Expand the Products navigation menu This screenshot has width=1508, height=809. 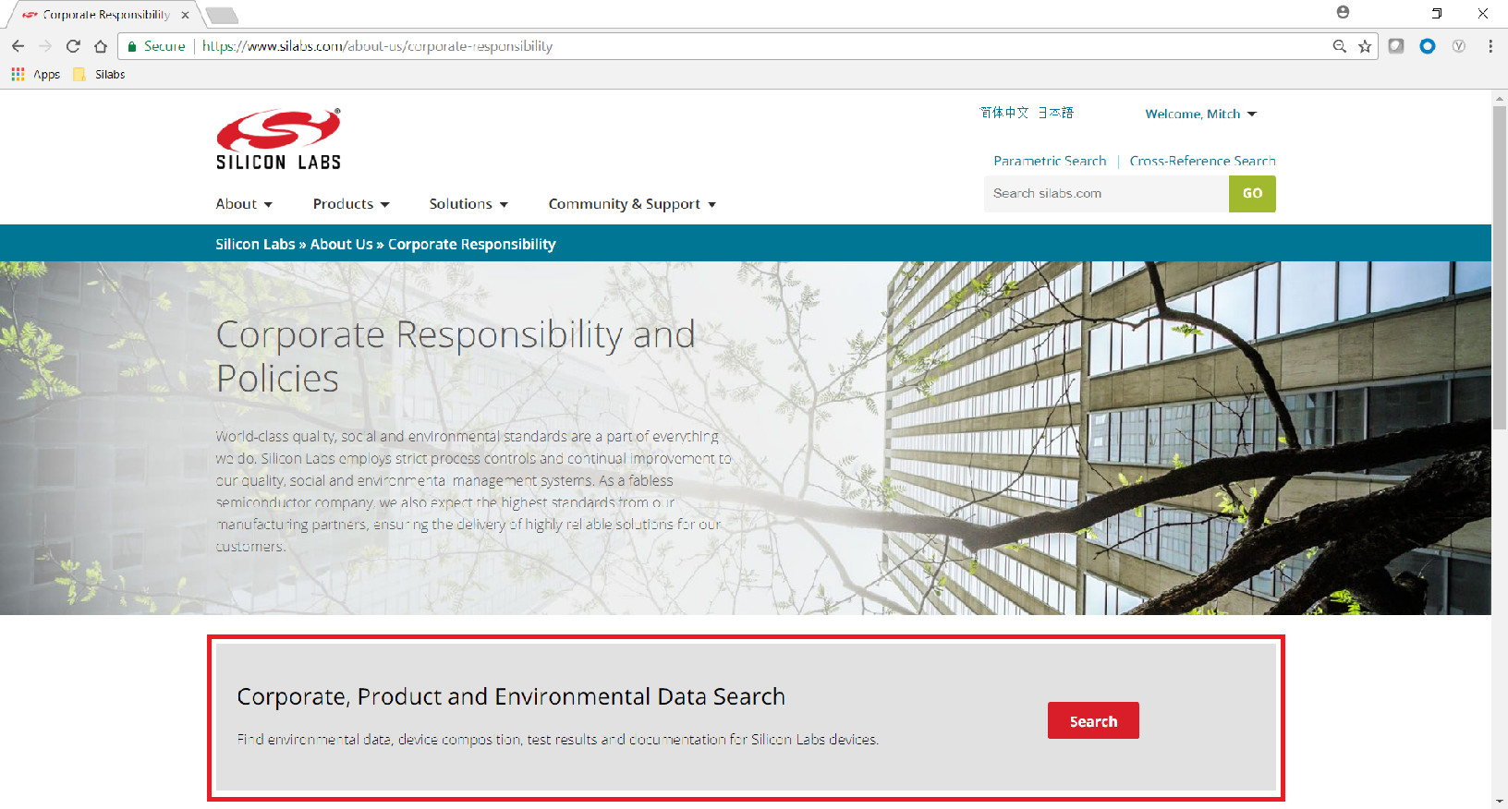351,204
